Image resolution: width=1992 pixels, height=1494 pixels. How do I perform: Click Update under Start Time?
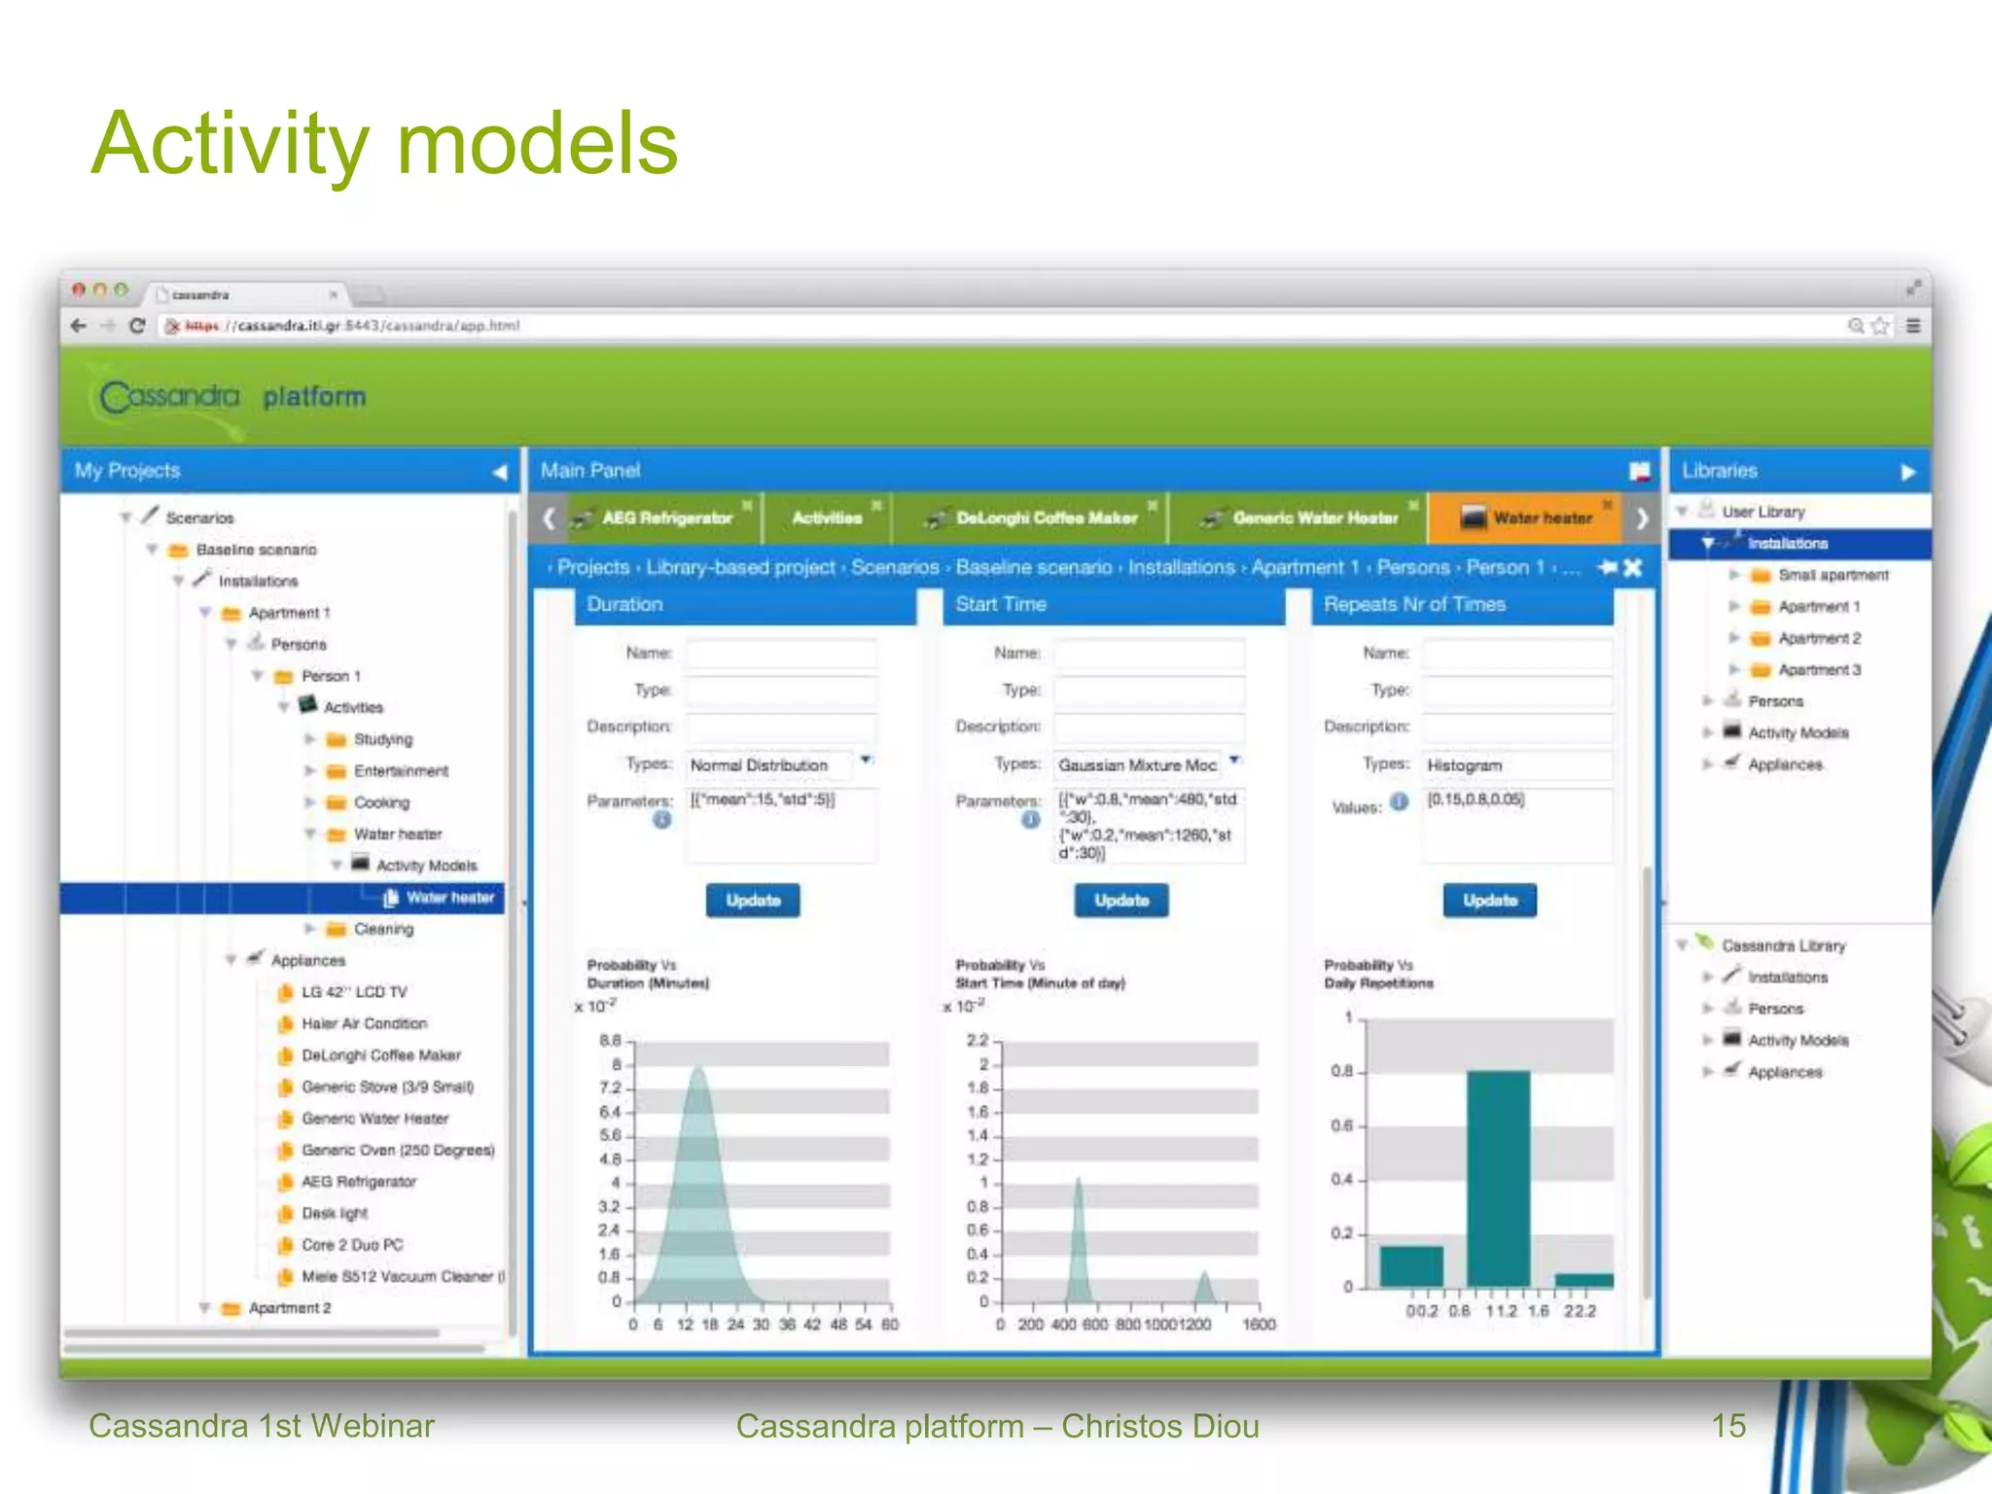1121,901
